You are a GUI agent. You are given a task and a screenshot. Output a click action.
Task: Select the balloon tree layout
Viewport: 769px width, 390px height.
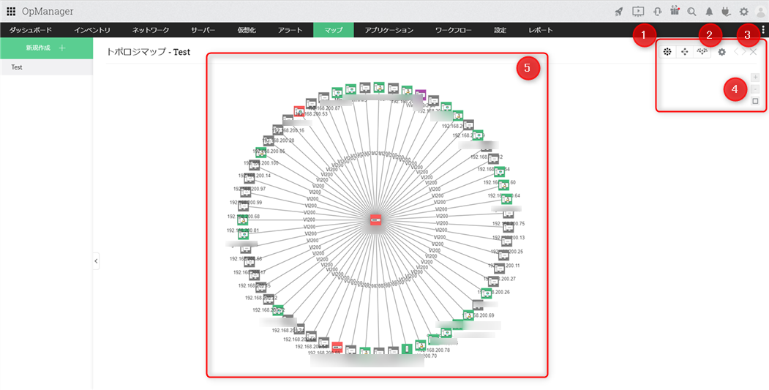(702, 51)
